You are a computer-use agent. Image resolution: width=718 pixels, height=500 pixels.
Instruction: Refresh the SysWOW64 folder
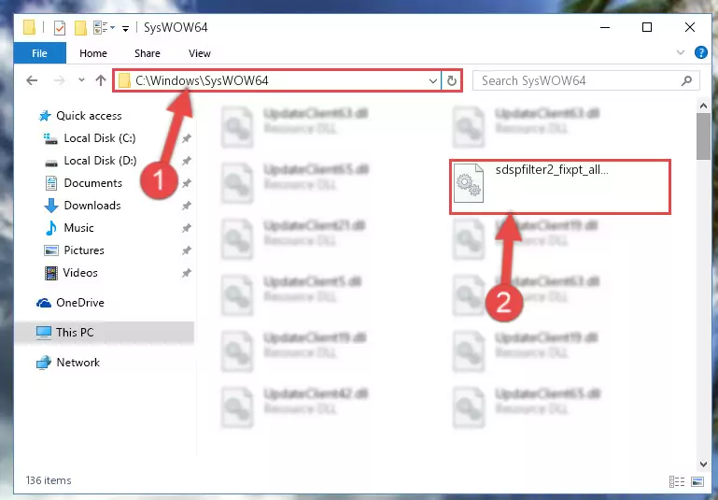pyautogui.click(x=452, y=81)
